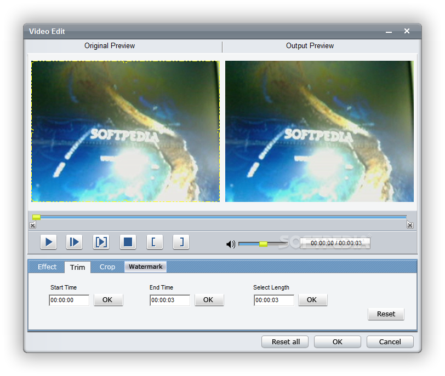Viewport: 445px width, 376px height.
Task: Click the bottom OK button to apply edits
Action: (x=338, y=342)
